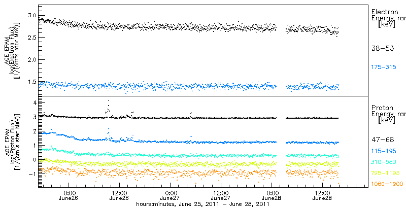Click the Electron Energy range legend heading
Viewport: 406px width, 208px height.
[388, 18]
